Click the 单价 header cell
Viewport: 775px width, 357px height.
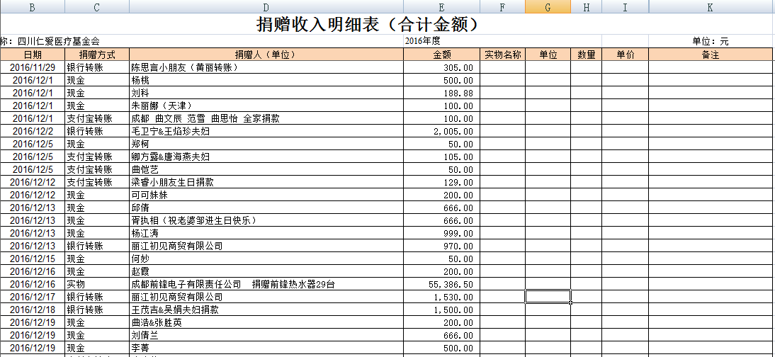(625, 55)
